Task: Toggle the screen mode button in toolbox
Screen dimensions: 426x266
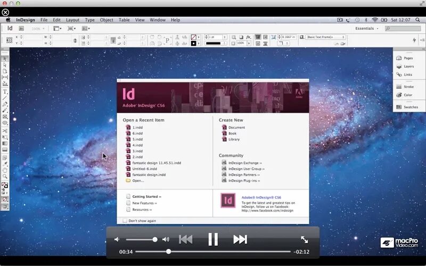Action: 5,206
